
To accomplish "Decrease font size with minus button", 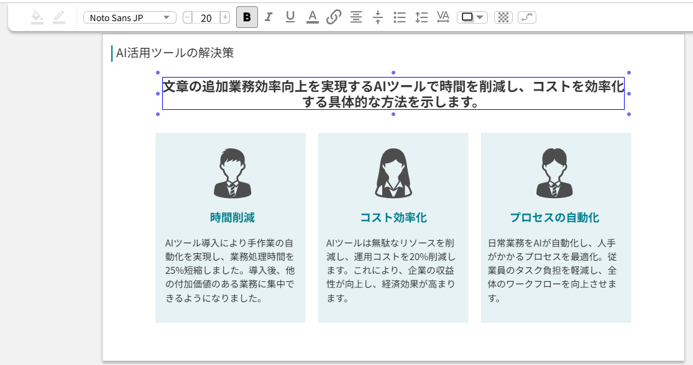I will [188, 17].
